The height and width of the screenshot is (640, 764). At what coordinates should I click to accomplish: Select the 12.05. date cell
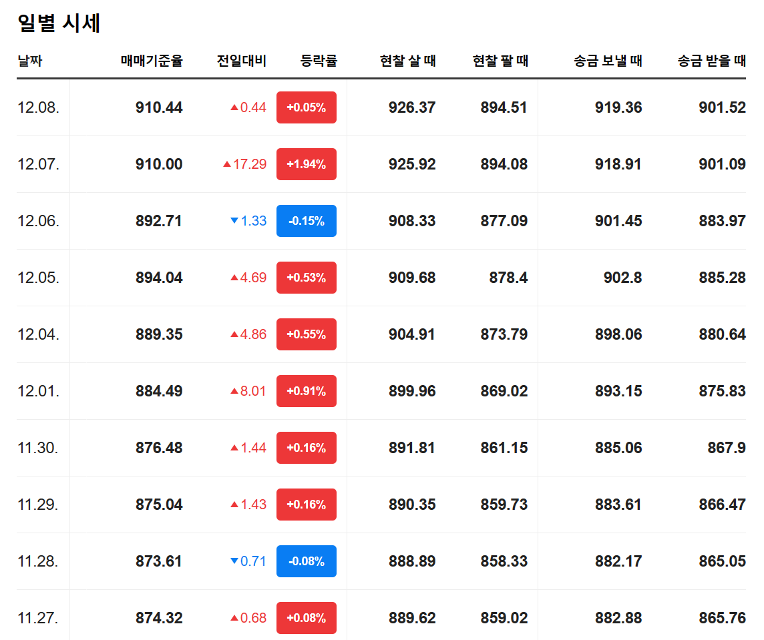(39, 278)
